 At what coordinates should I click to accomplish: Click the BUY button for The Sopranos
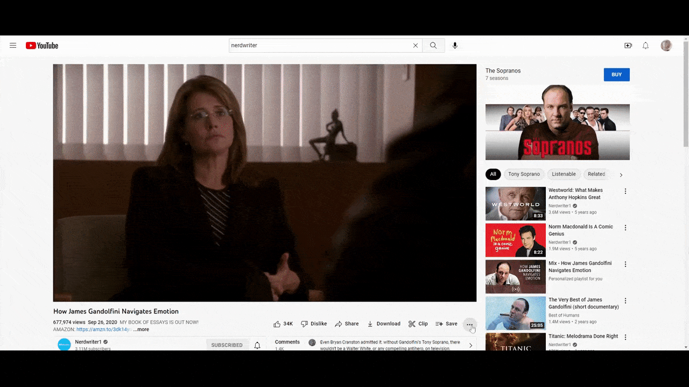click(617, 75)
